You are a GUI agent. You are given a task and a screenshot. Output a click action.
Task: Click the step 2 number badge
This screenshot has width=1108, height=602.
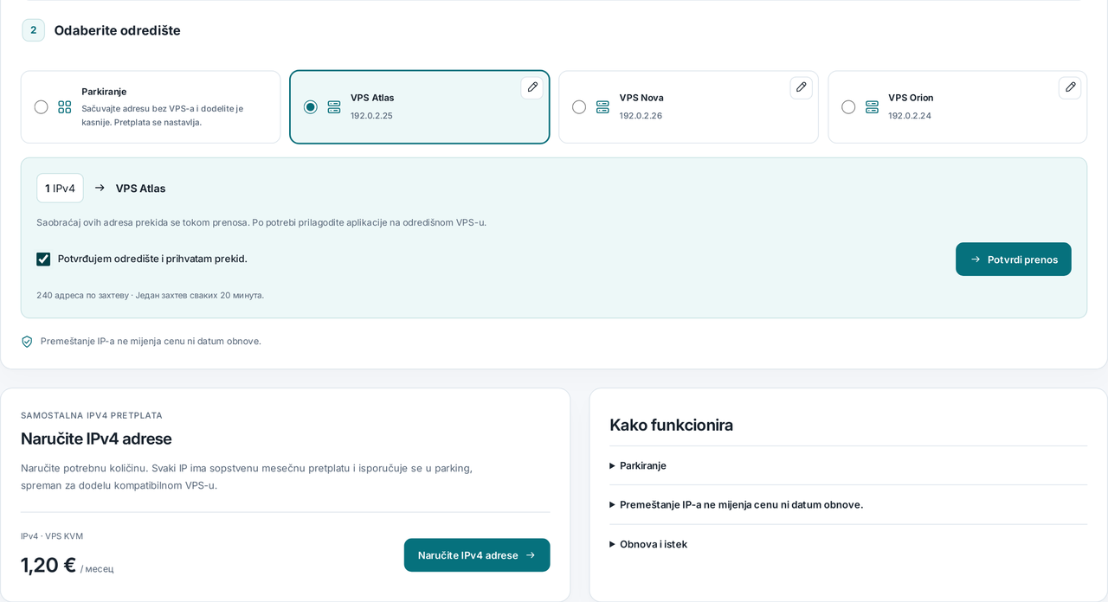(x=34, y=30)
